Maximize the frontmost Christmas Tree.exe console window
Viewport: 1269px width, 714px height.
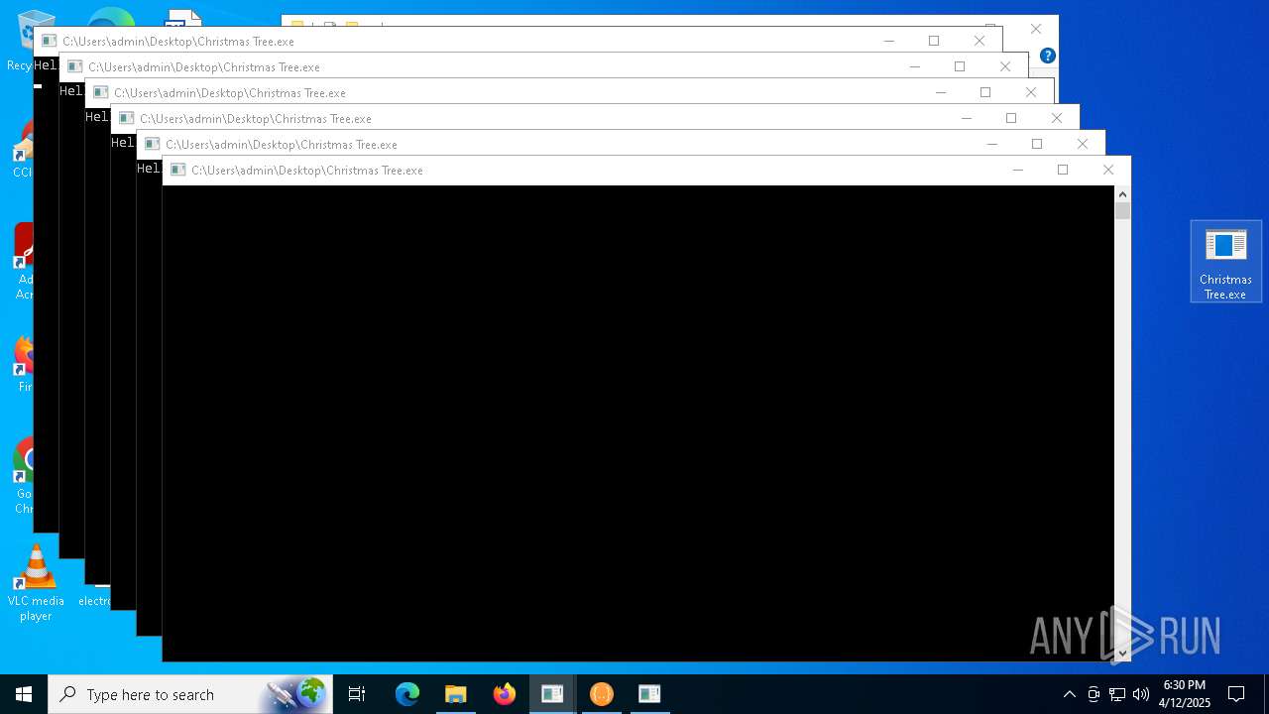click(x=1063, y=170)
